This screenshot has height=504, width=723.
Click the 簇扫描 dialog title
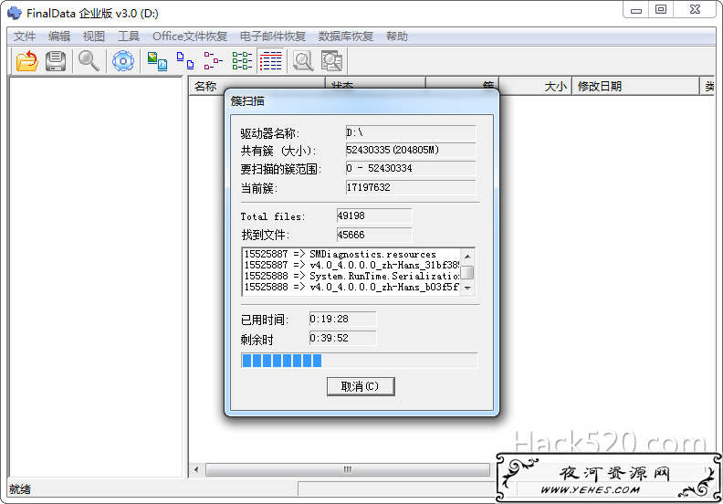click(x=247, y=101)
